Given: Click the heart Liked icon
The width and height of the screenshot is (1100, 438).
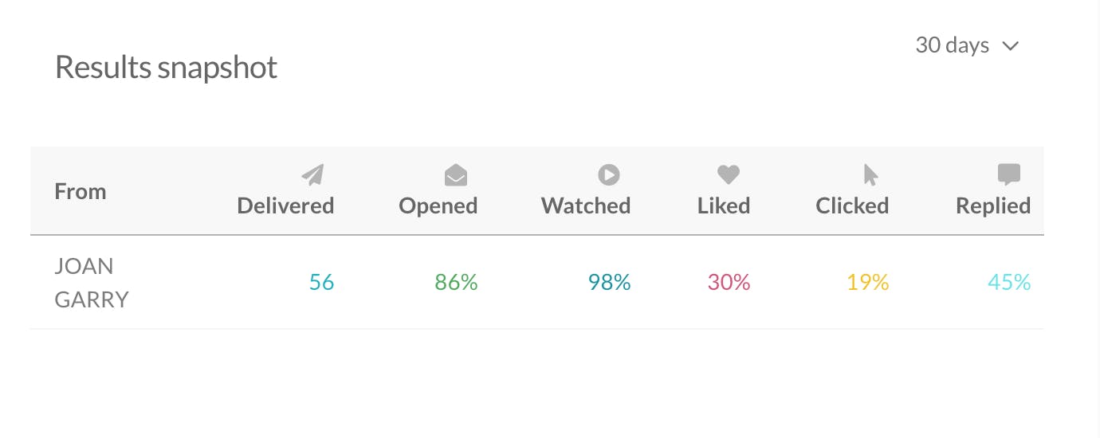Looking at the screenshot, I should [x=729, y=174].
